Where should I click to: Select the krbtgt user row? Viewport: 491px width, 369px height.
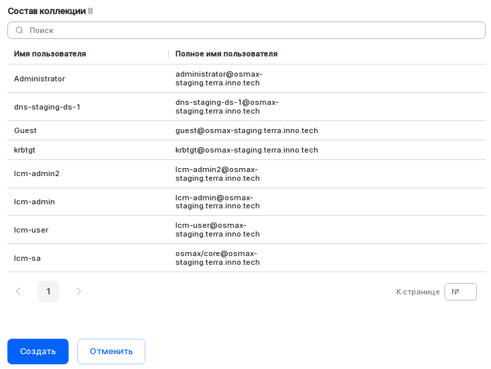(x=26, y=150)
